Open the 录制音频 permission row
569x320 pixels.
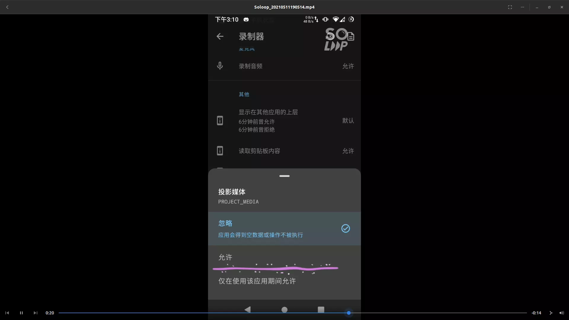point(284,66)
